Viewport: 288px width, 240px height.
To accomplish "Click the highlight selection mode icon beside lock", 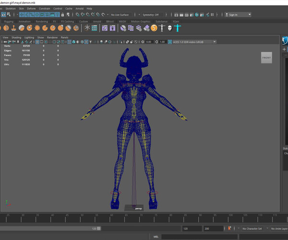I will pos(68,15).
